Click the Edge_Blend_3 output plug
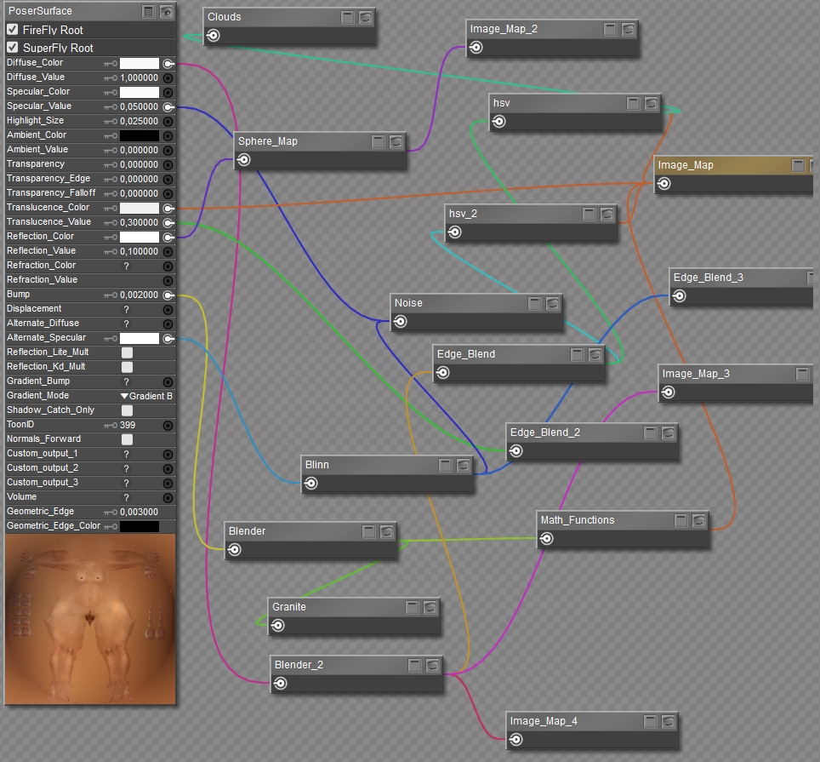Viewport: 820px width, 762px height. tap(679, 296)
